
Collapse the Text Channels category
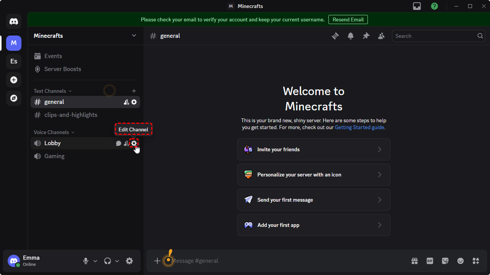52,91
